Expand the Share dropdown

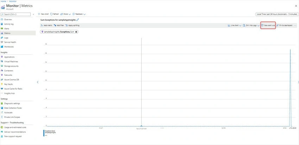pos(66,14)
